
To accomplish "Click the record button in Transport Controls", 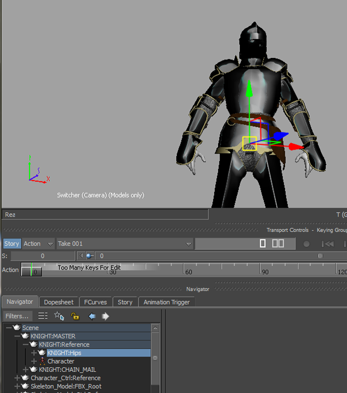I will tap(306, 244).
